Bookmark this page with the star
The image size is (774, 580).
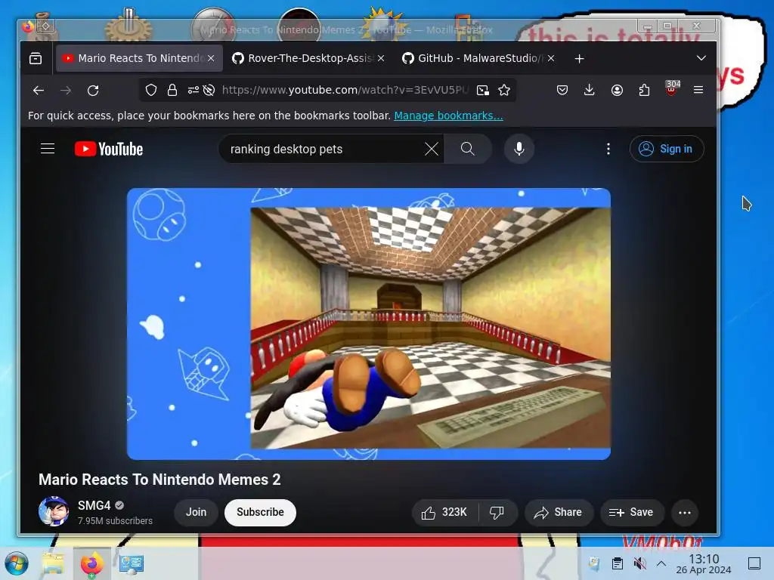click(504, 90)
